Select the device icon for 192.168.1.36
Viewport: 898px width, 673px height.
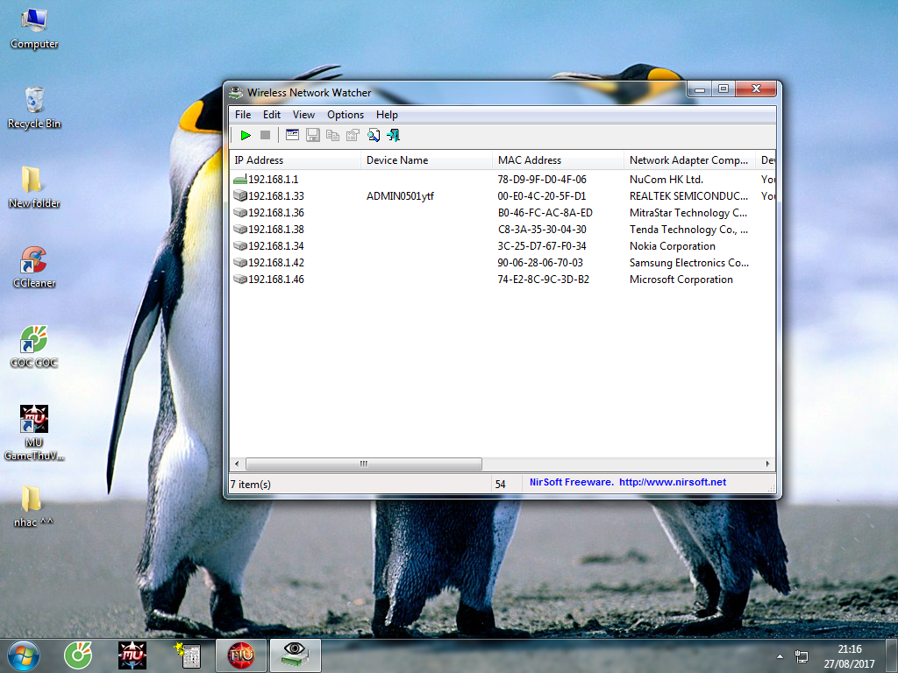[x=240, y=213]
